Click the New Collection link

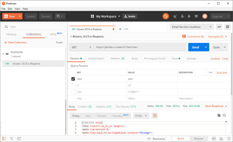pyautogui.click(x=15, y=42)
